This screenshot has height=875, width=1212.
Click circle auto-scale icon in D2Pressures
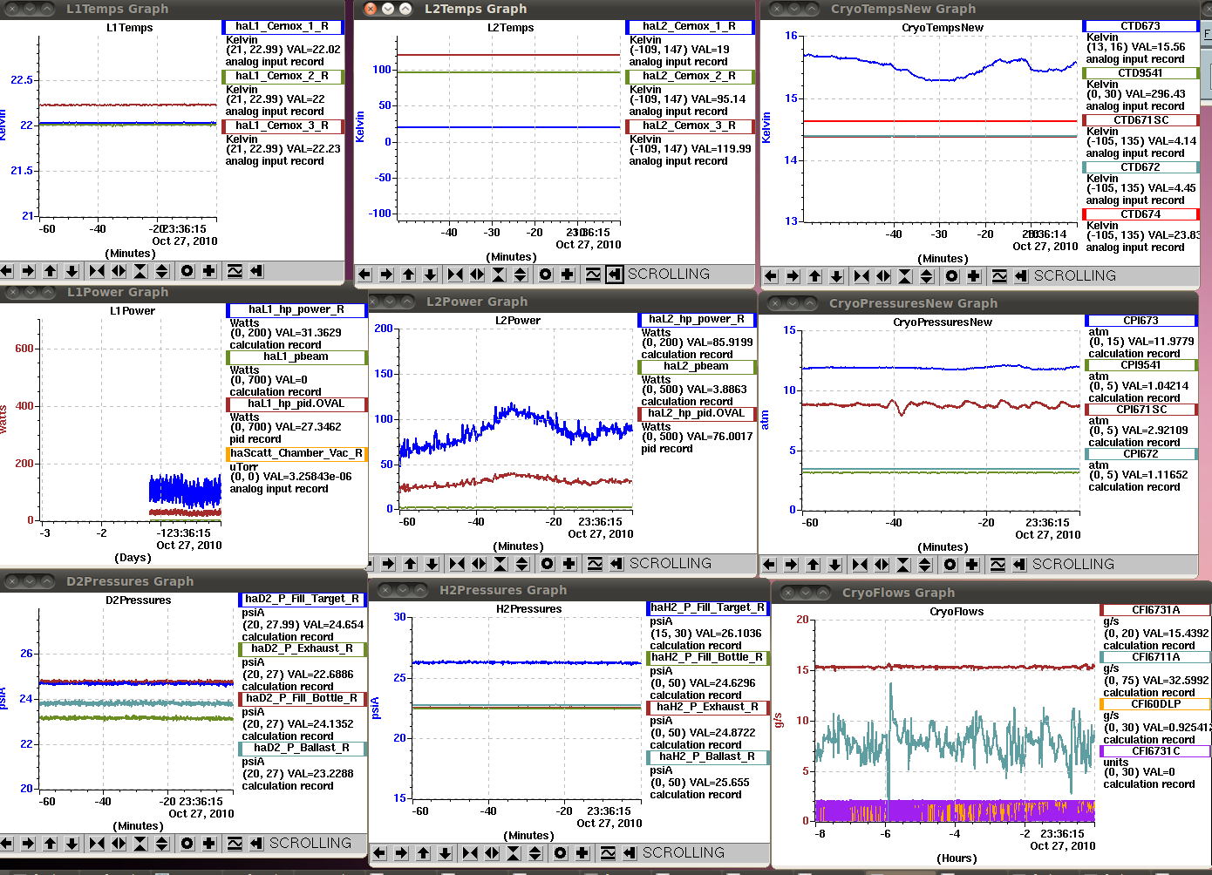point(187,844)
